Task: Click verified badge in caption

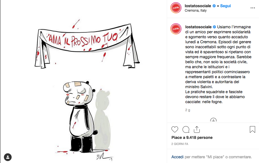Action: pyautogui.click(x=214, y=27)
